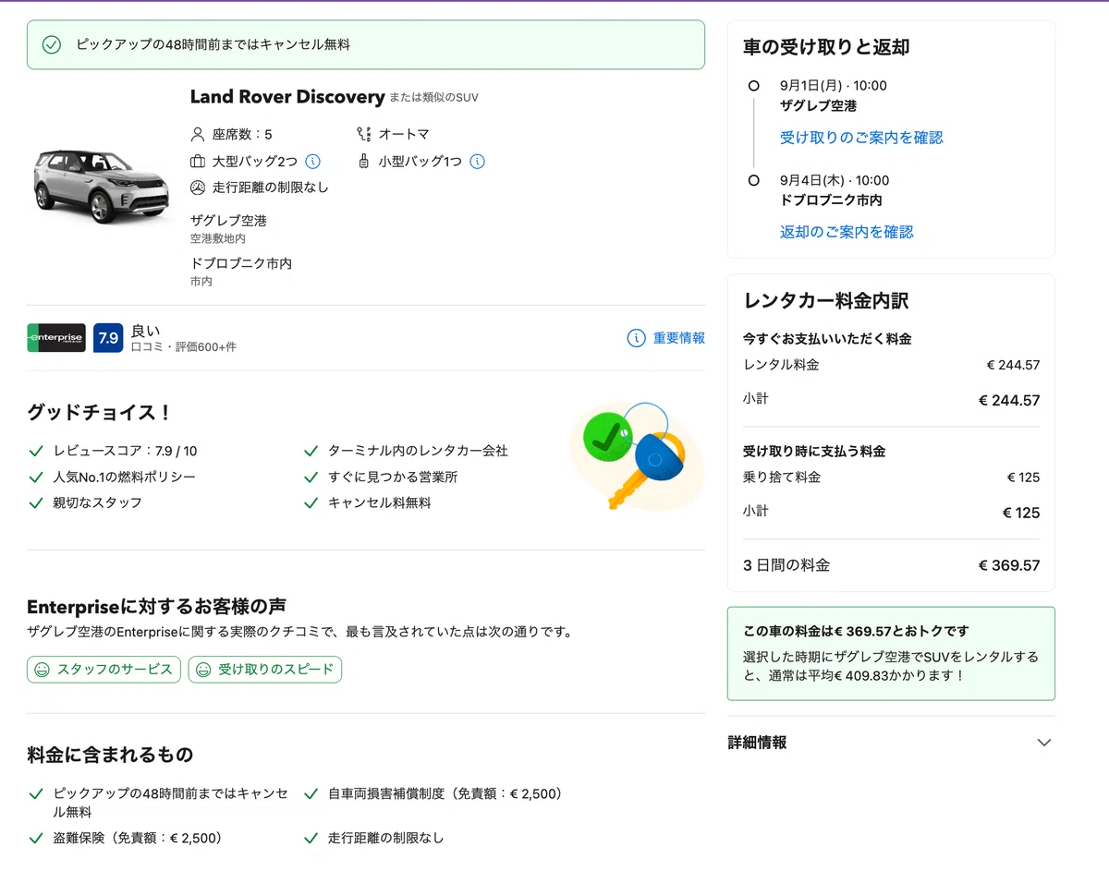Click the drop-off circle marker on timeline
The height and width of the screenshot is (871, 1109).
click(753, 180)
